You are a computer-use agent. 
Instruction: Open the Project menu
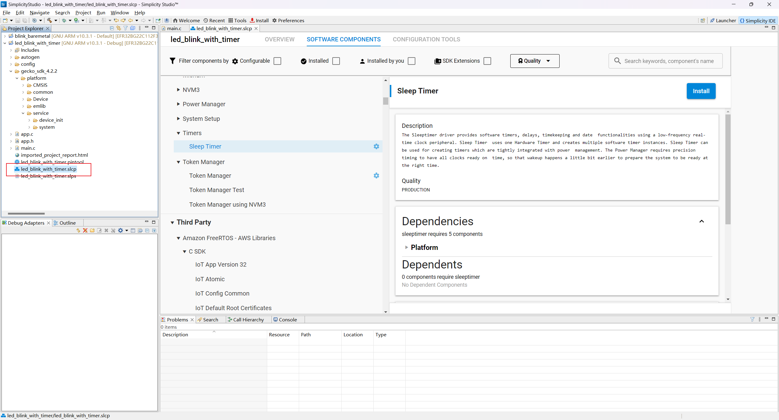click(83, 12)
